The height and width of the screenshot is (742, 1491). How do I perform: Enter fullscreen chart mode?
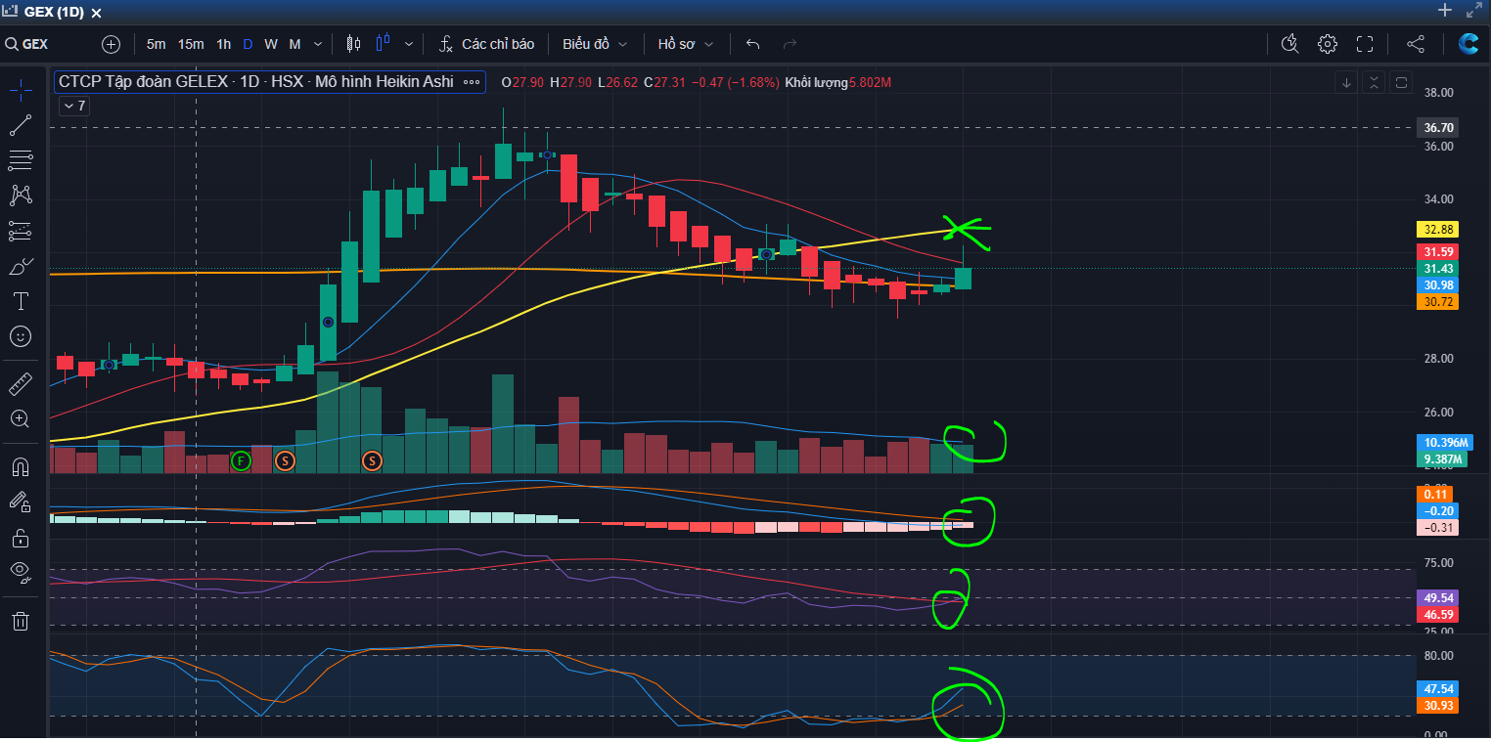1366,43
